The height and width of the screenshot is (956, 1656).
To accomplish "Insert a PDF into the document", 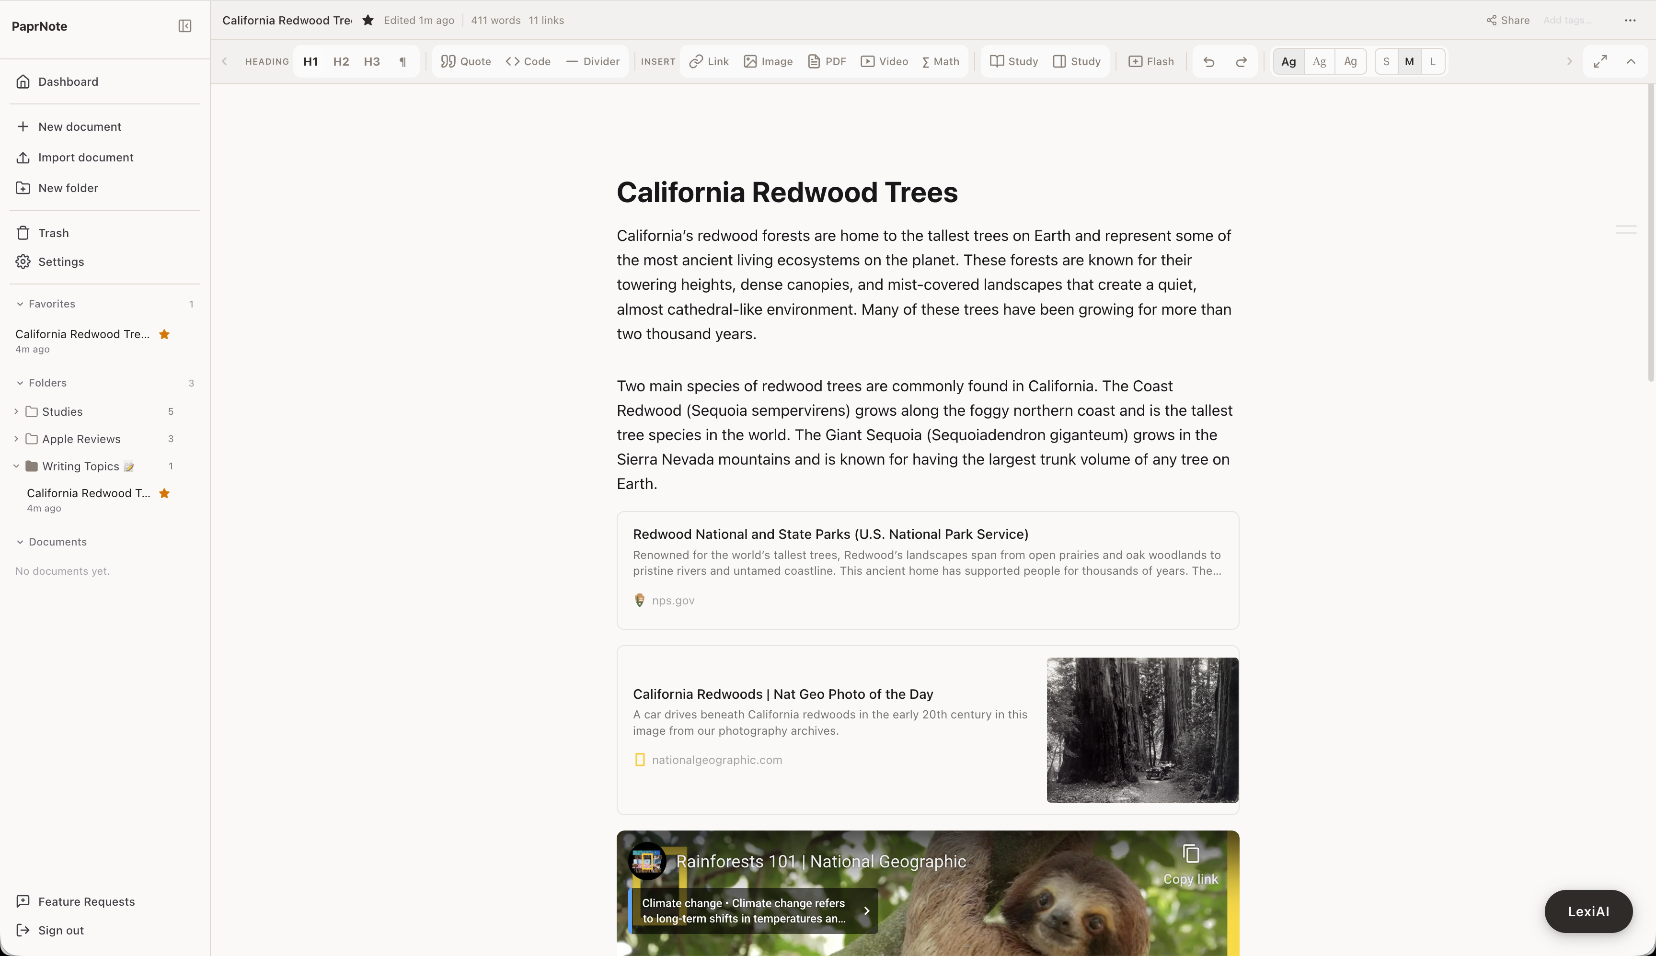I will (827, 61).
